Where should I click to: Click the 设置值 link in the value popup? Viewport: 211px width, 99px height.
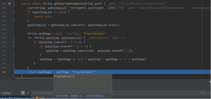tap(74, 96)
